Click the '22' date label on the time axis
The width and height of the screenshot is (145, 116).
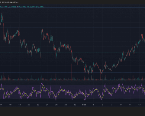(38, 105)
